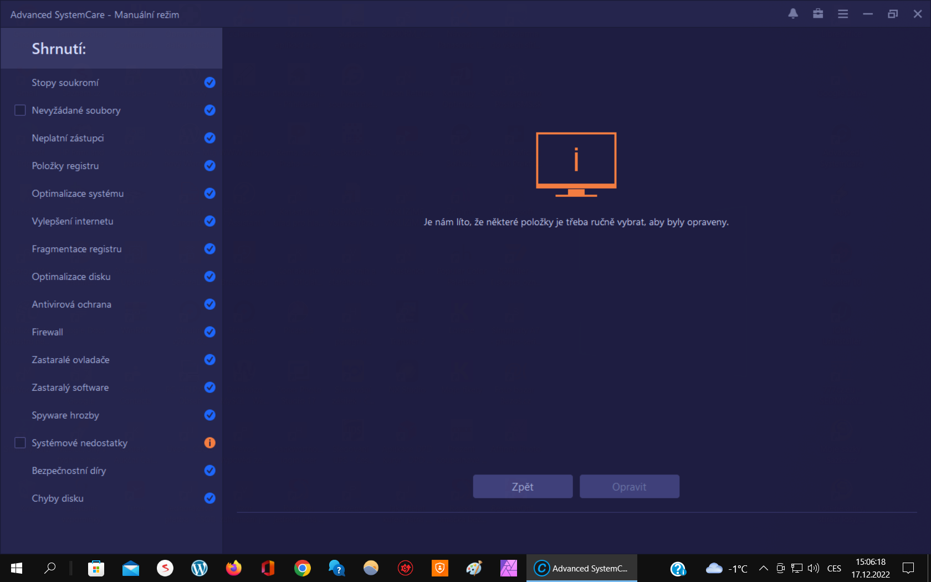Click the blue check icon beside Optimalizace disku
The image size is (931, 582).
(x=209, y=277)
